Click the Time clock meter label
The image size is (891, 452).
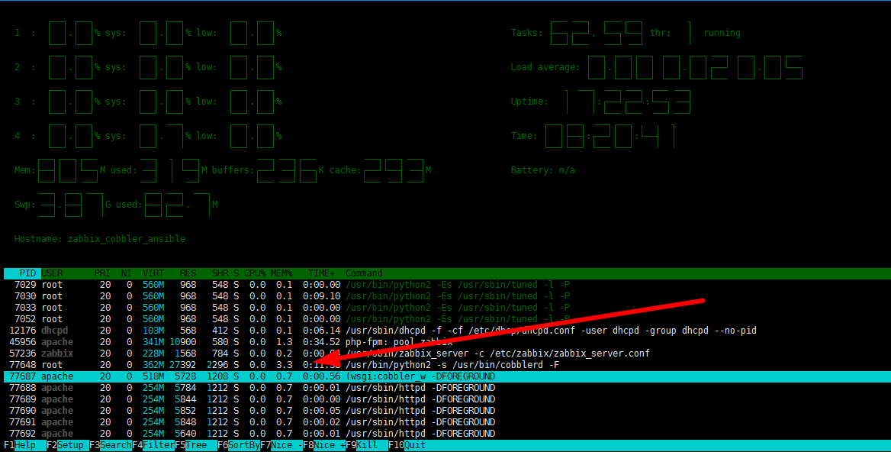click(524, 136)
